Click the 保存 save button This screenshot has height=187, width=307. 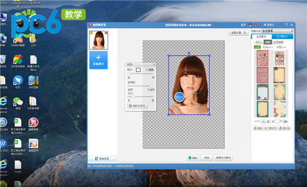pyautogui.click(x=207, y=158)
